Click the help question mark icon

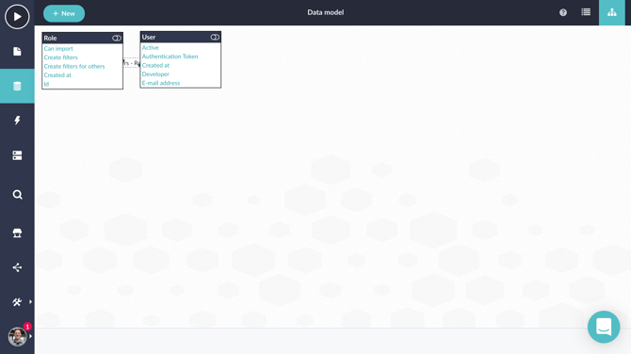pyautogui.click(x=563, y=12)
